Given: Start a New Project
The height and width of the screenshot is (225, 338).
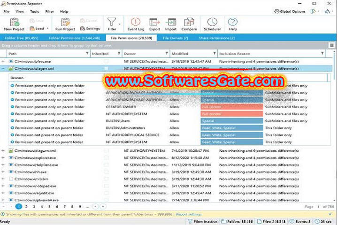Looking at the screenshot, I should [14, 24].
